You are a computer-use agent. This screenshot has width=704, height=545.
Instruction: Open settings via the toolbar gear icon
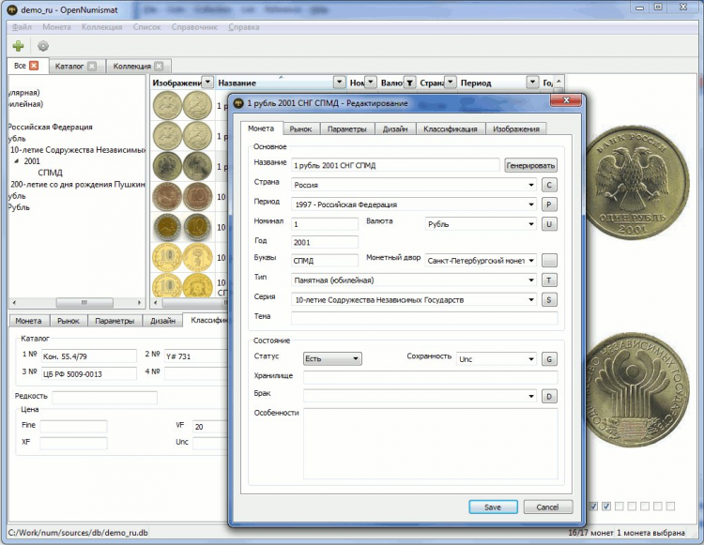(42, 45)
